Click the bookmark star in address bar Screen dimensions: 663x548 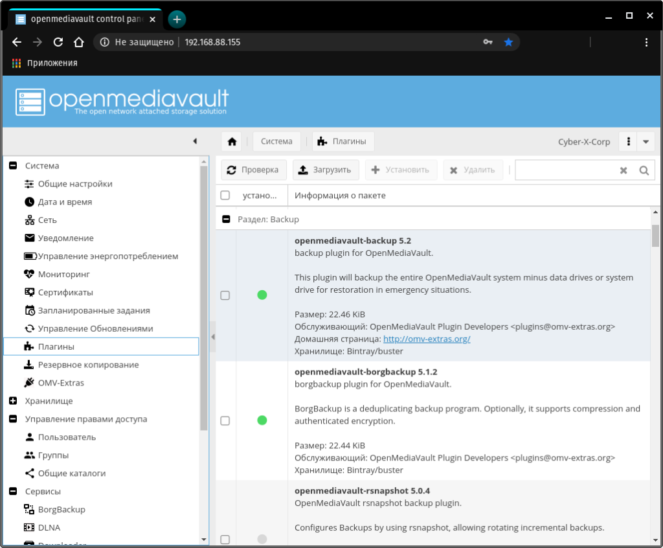(x=508, y=42)
